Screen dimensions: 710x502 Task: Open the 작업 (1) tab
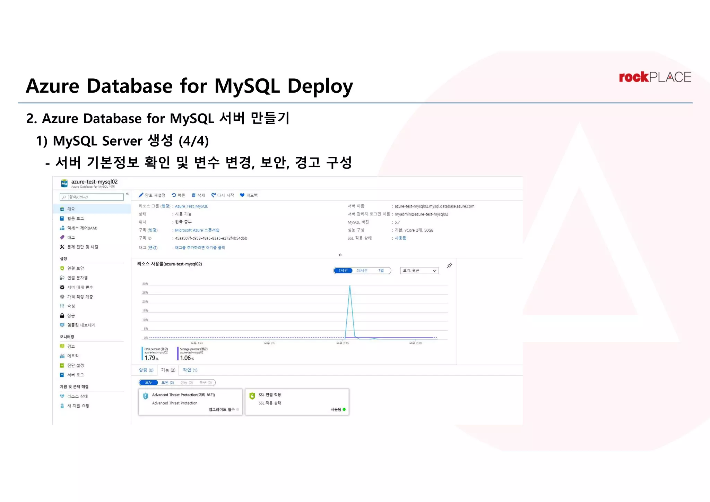(190, 370)
